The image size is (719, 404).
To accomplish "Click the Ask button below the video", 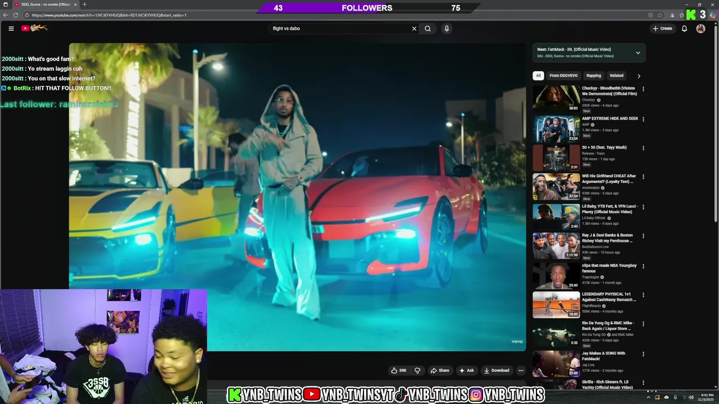I will 466,370.
